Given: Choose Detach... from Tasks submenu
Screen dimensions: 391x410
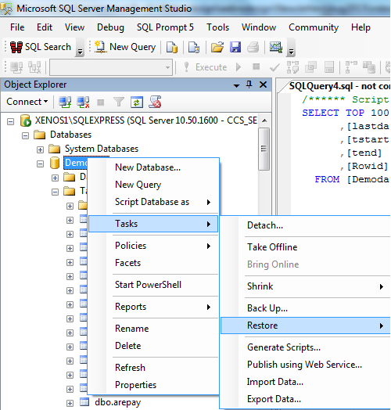Looking at the screenshot, I should [x=305, y=225].
